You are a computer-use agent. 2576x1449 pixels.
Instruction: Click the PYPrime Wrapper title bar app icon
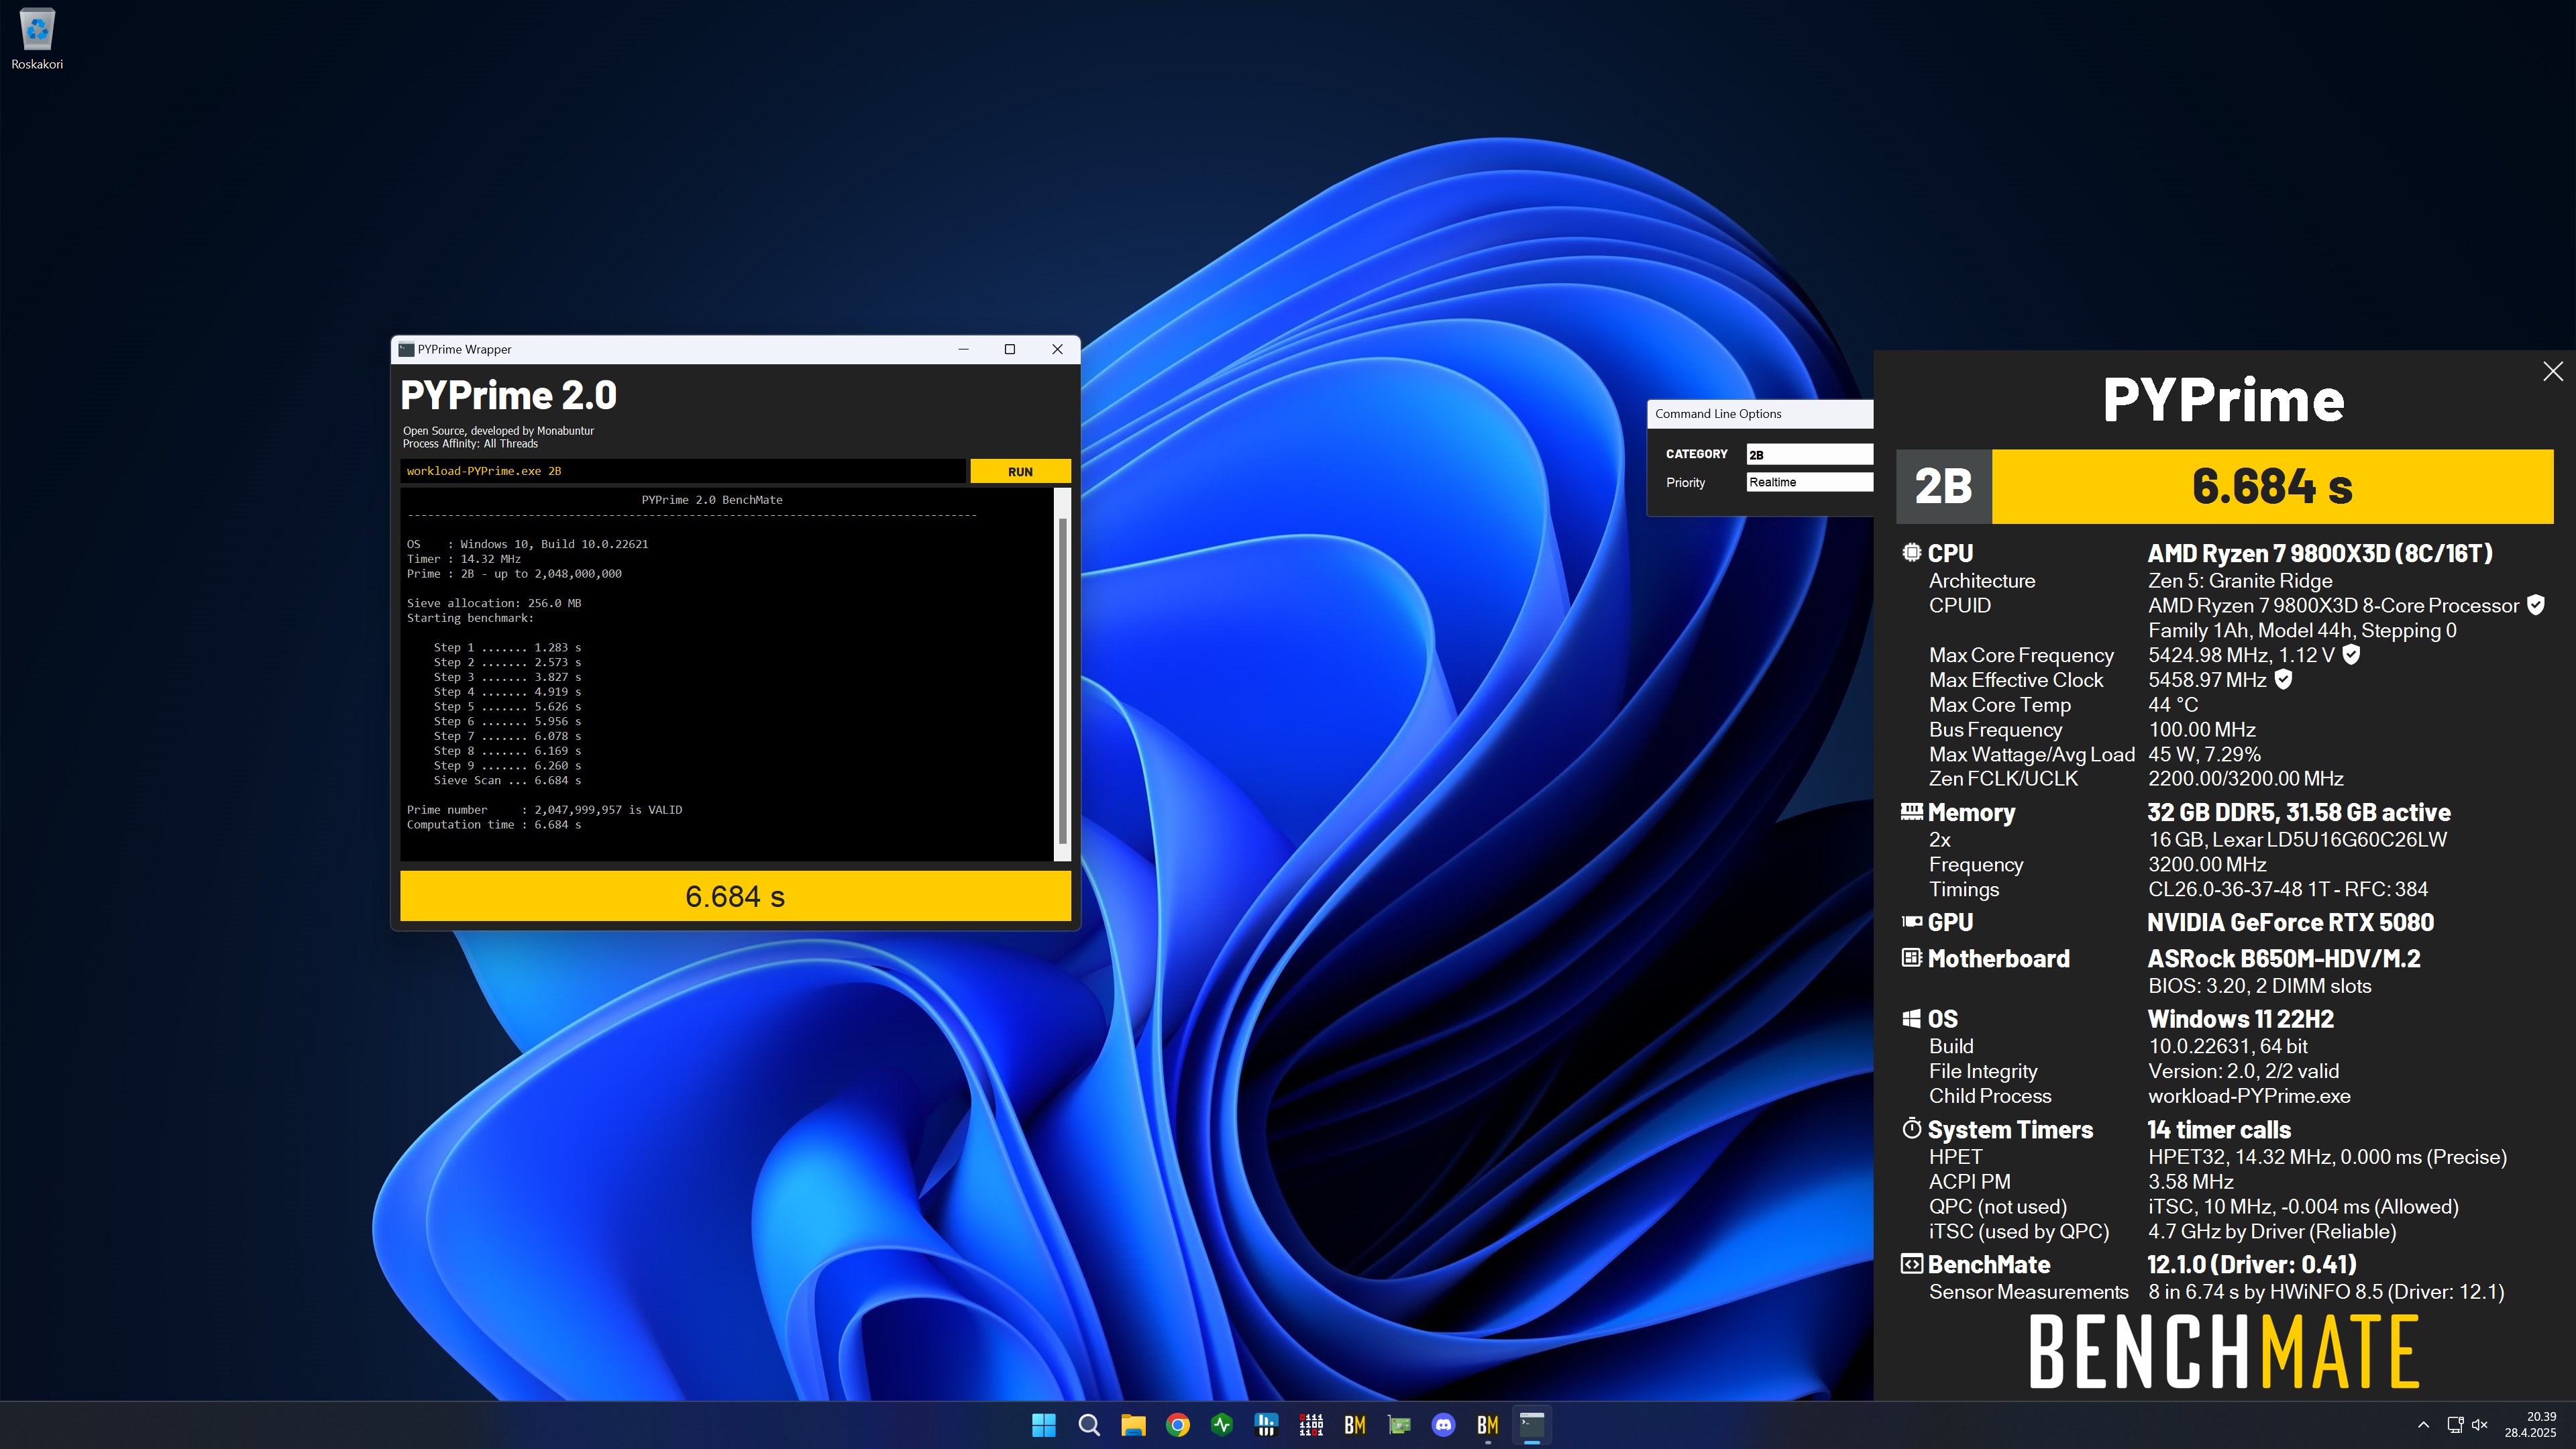tap(406, 349)
